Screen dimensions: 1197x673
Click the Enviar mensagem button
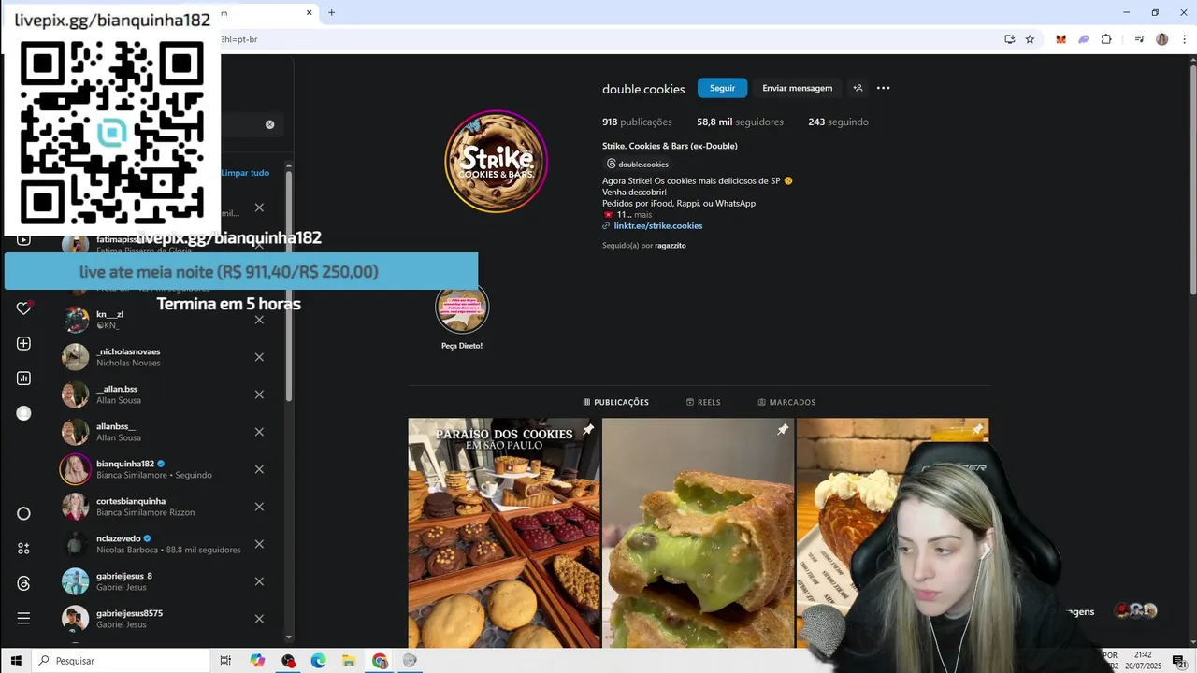pyautogui.click(x=797, y=88)
